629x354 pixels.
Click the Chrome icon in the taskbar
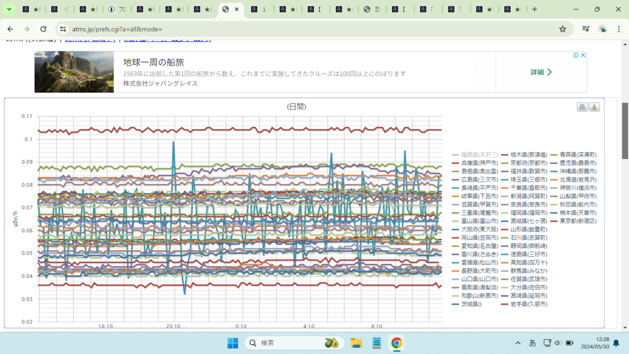pos(397,343)
